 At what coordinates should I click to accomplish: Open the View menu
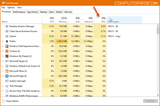click(19, 7)
